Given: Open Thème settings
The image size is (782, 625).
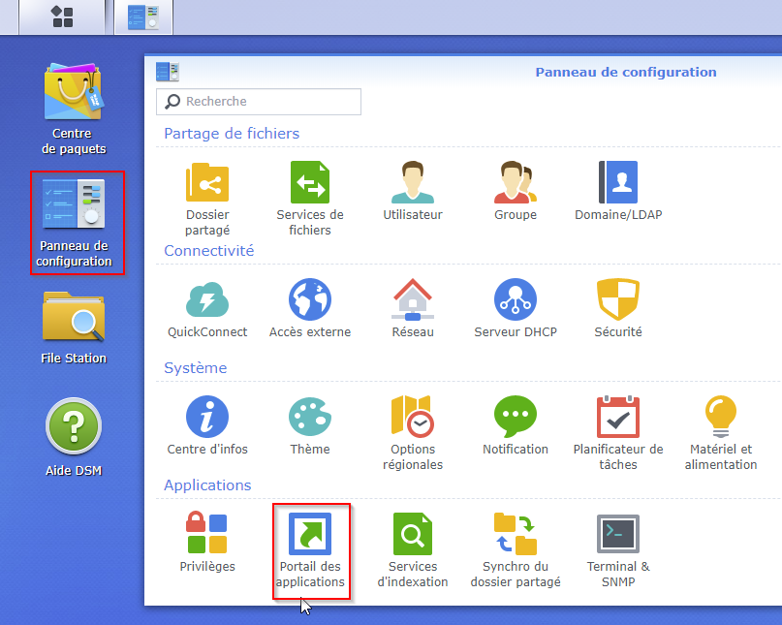Looking at the screenshot, I should tap(310, 425).
